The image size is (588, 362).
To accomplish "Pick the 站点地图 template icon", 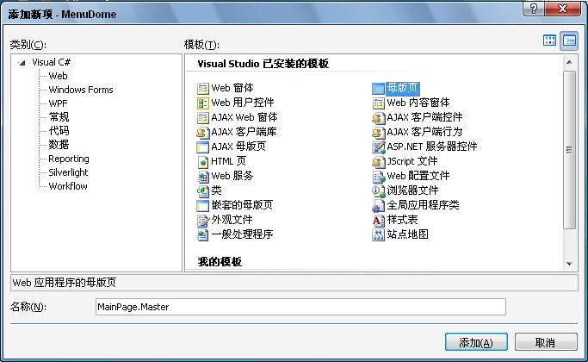I will [x=378, y=235].
